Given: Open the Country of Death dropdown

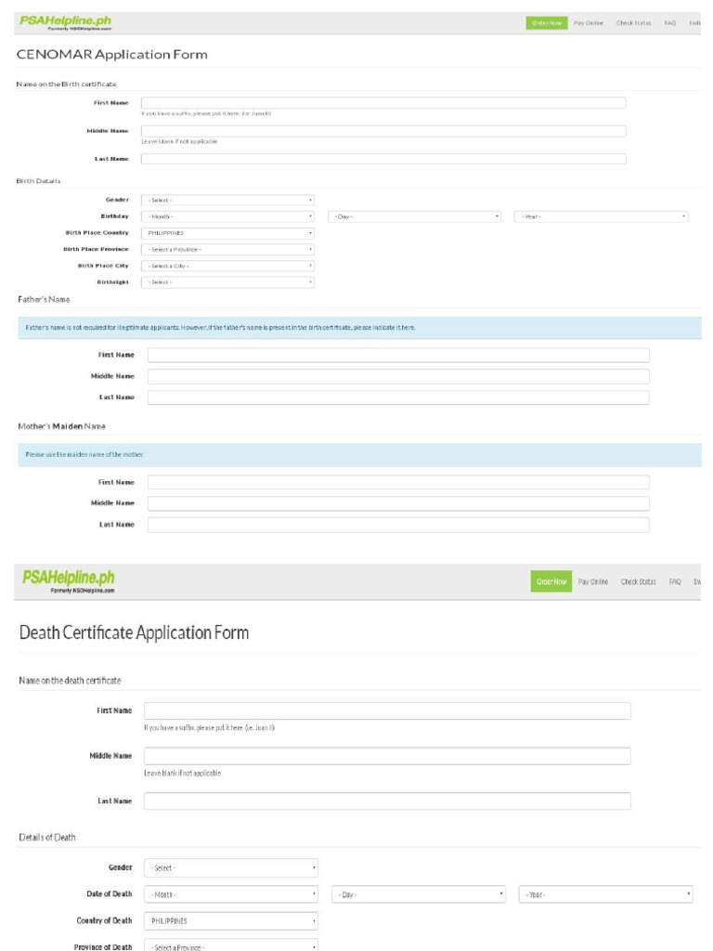Looking at the screenshot, I should point(232,921).
